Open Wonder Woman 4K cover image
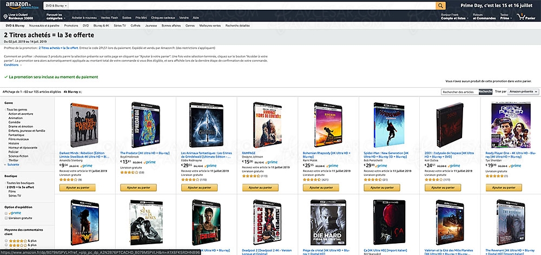541x255 pixels. tap(84, 223)
